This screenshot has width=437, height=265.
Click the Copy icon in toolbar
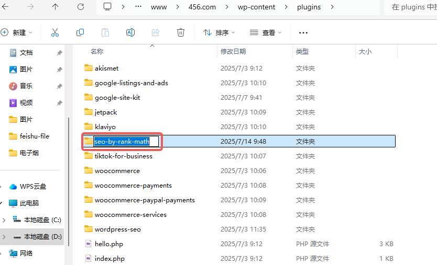(80, 32)
